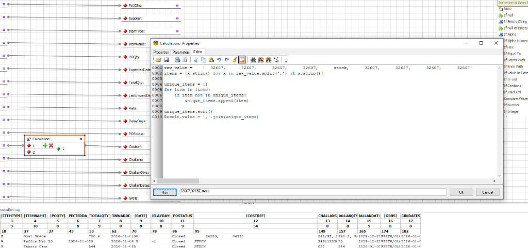Image resolution: width=528 pixels, height=248 pixels.
Task: Click the Run button
Action: 164,192
